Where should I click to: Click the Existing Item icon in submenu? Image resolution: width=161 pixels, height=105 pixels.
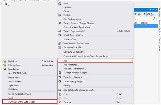click(5, 65)
